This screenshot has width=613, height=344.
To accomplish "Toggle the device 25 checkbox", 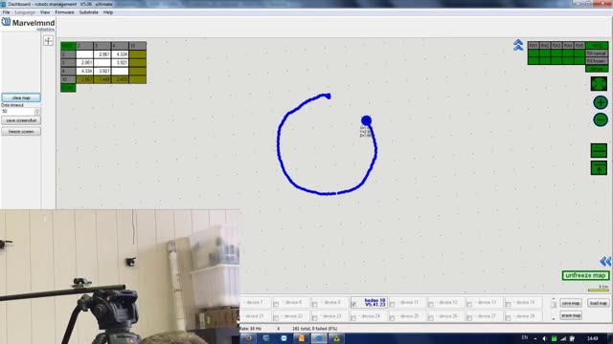I will click(x=392, y=318).
